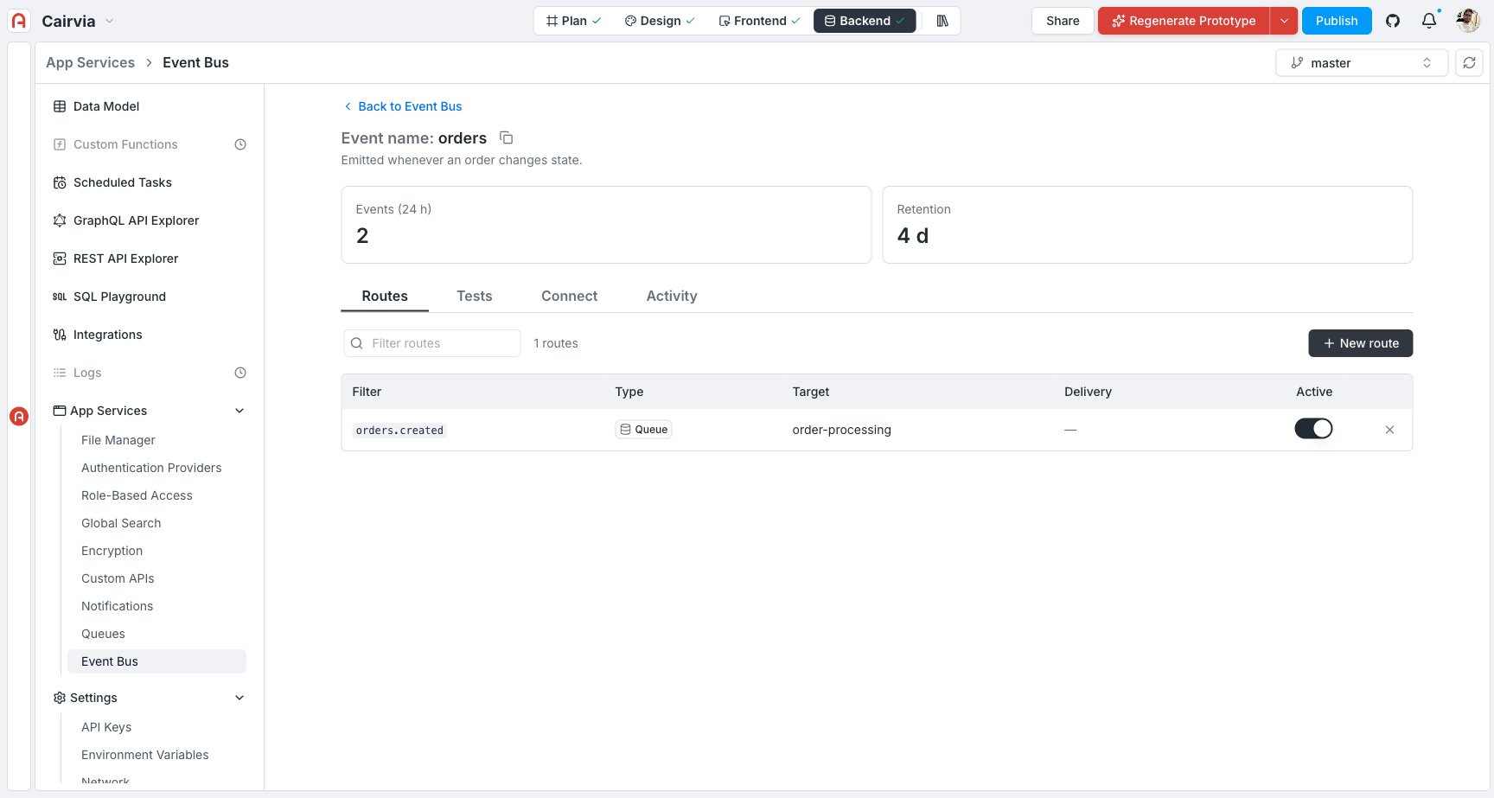Click the Queue type badge
Viewport: 1494px width, 798px height.
pyautogui.click(x=643, y=430)
